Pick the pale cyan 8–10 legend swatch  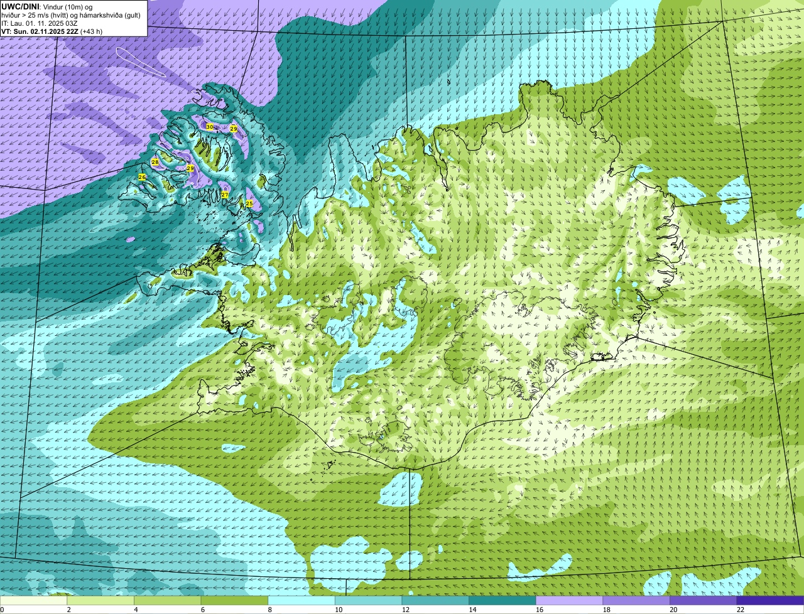coord(301,601)
